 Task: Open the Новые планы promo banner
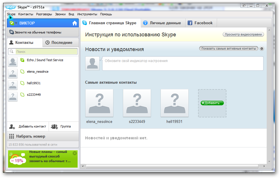click(x=43, y=159)
